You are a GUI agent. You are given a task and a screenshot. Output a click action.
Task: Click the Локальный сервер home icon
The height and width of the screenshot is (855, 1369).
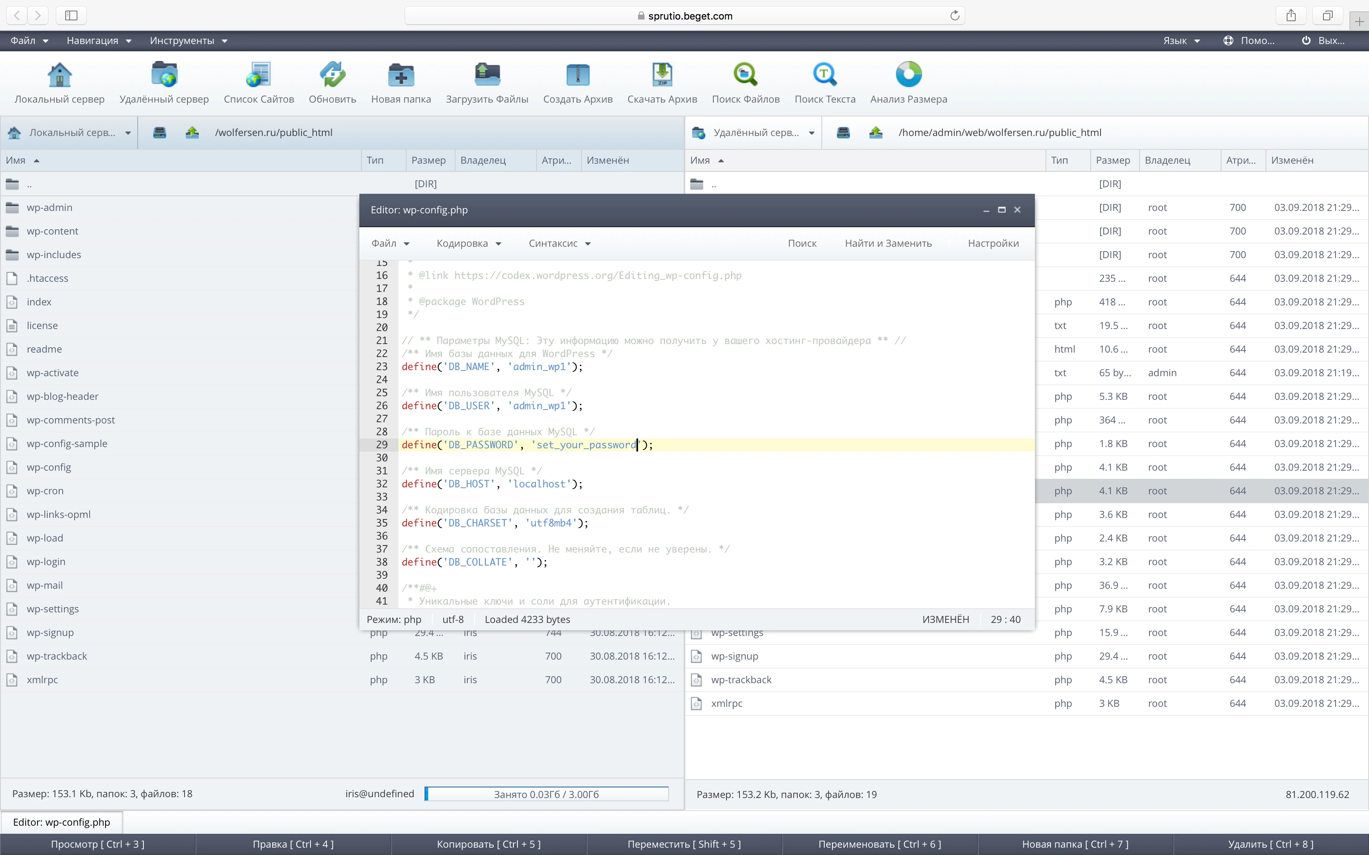tap(59, 75)
